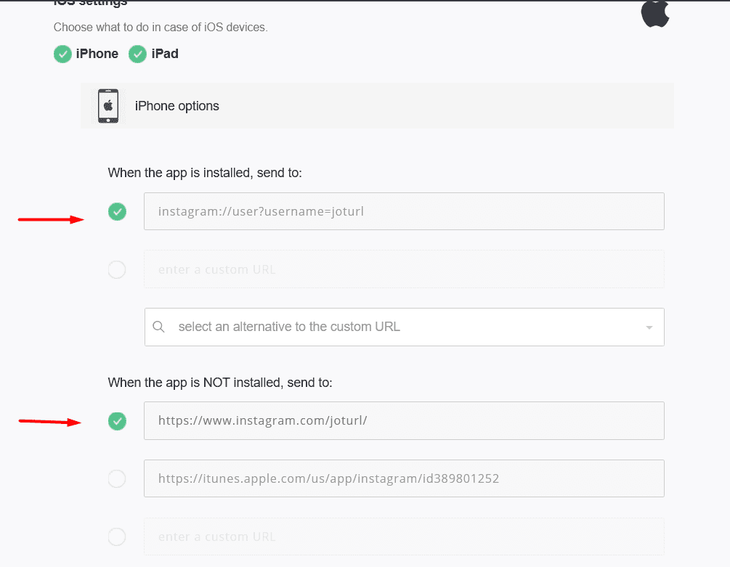Click the instagram://user?username=joturl field
This screenshot has height=567, width=730.
pyautogui.click(x=404, y=211)
